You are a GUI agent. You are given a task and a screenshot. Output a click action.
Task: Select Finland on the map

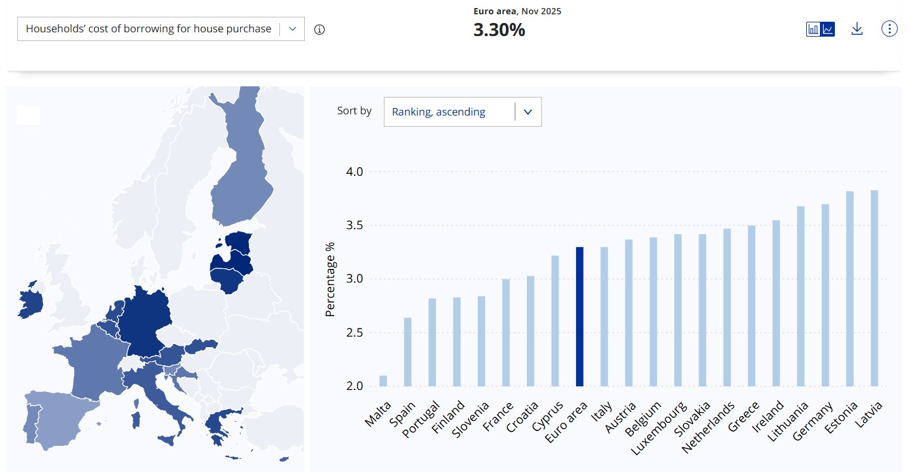243,180
